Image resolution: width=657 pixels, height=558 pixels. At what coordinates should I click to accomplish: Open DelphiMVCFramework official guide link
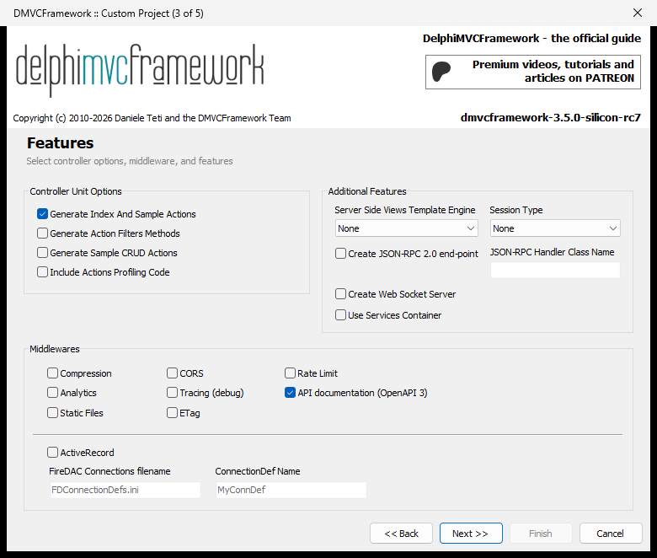[x=531, y=39]
